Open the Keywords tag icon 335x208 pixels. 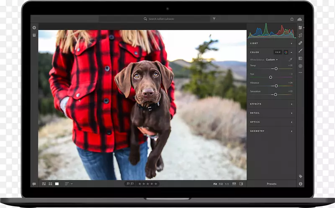300,176
